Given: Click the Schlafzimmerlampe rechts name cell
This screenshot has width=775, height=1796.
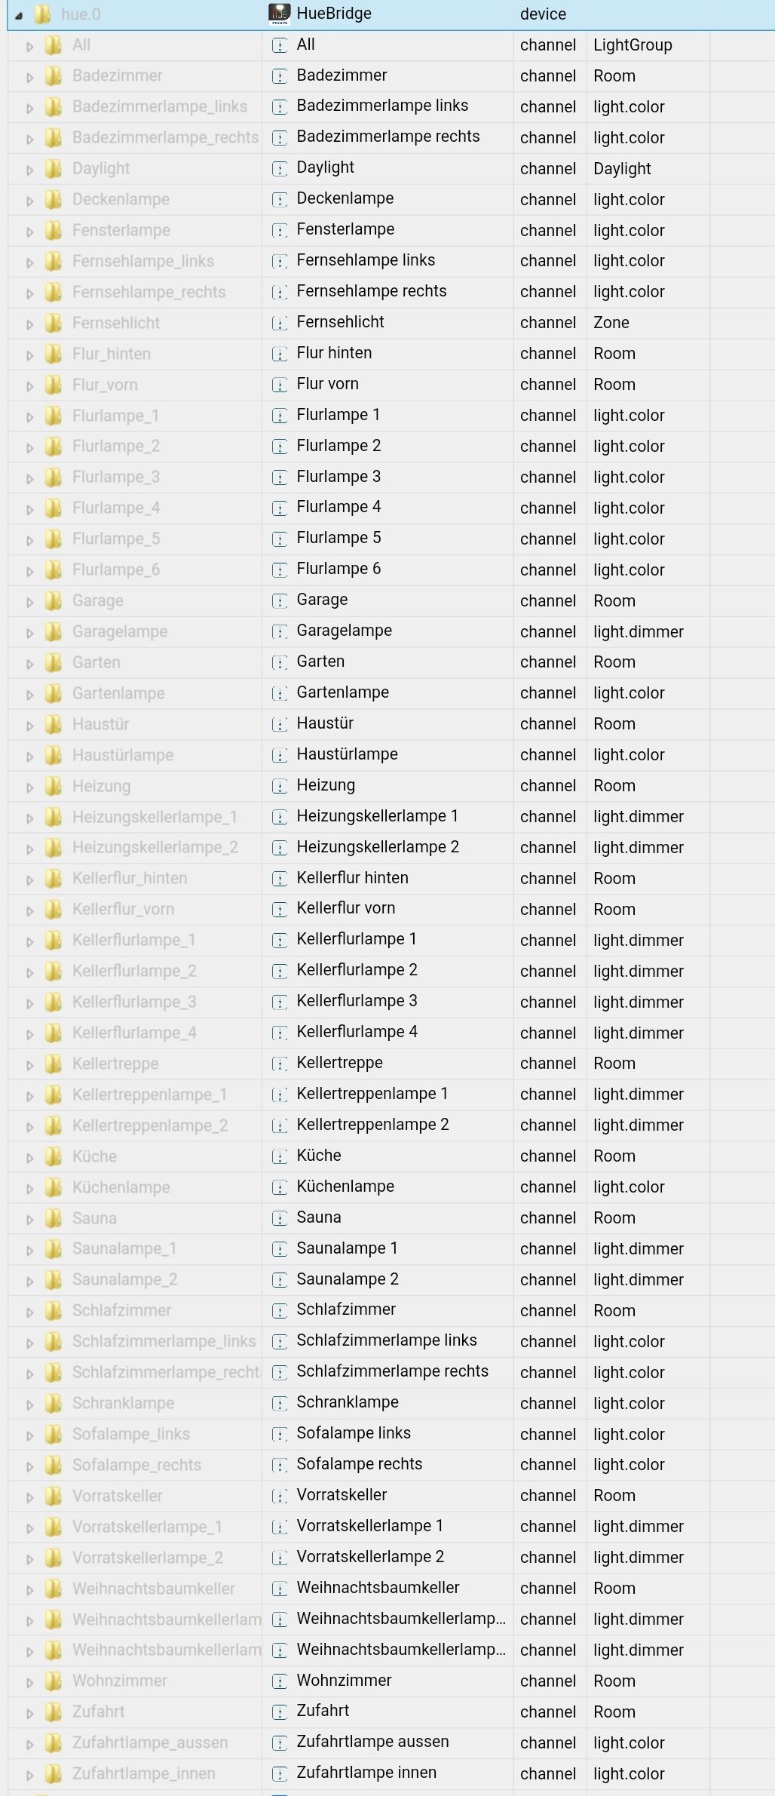Looking at the screenshot, I should [387, 1371].
